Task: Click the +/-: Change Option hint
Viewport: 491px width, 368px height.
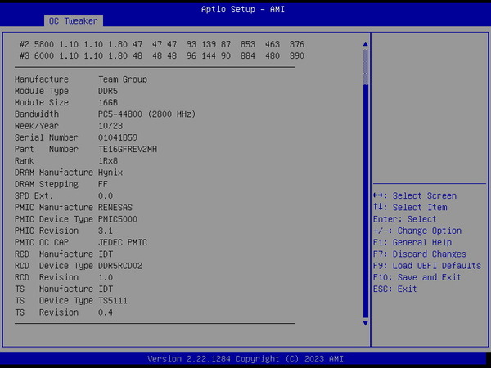Action: (417, 231)
